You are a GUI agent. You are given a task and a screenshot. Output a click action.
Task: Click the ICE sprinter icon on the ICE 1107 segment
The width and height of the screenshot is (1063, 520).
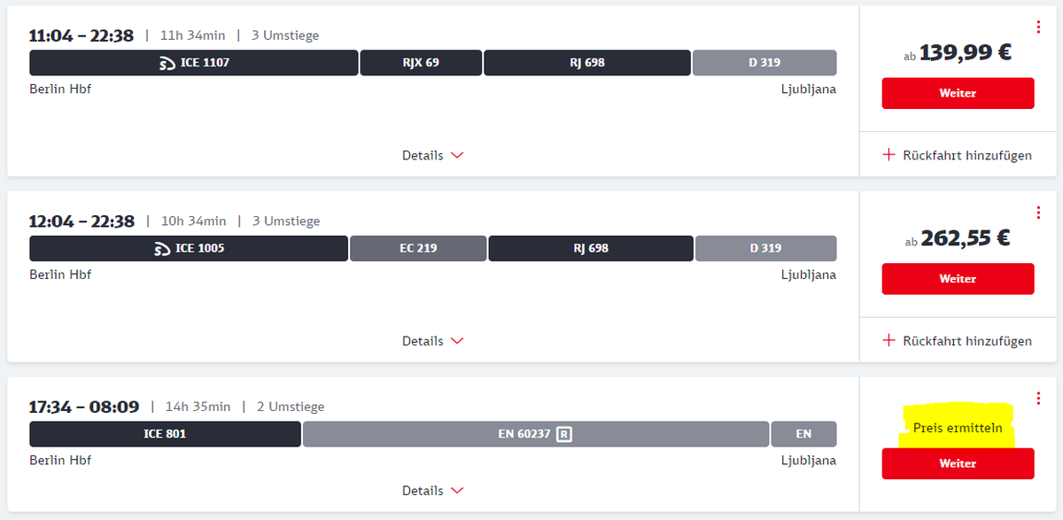(x=167, y=63)
